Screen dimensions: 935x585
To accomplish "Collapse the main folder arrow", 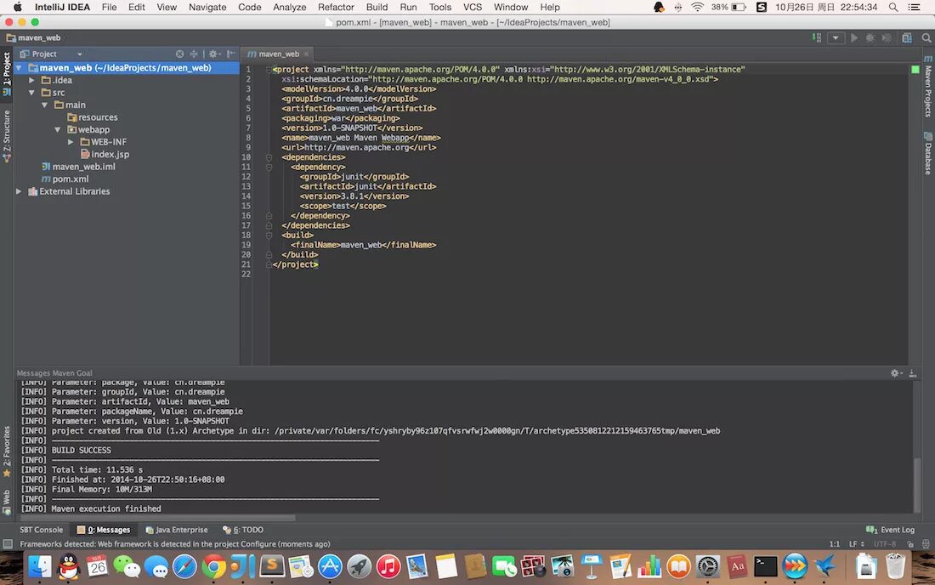I will 45,105.
